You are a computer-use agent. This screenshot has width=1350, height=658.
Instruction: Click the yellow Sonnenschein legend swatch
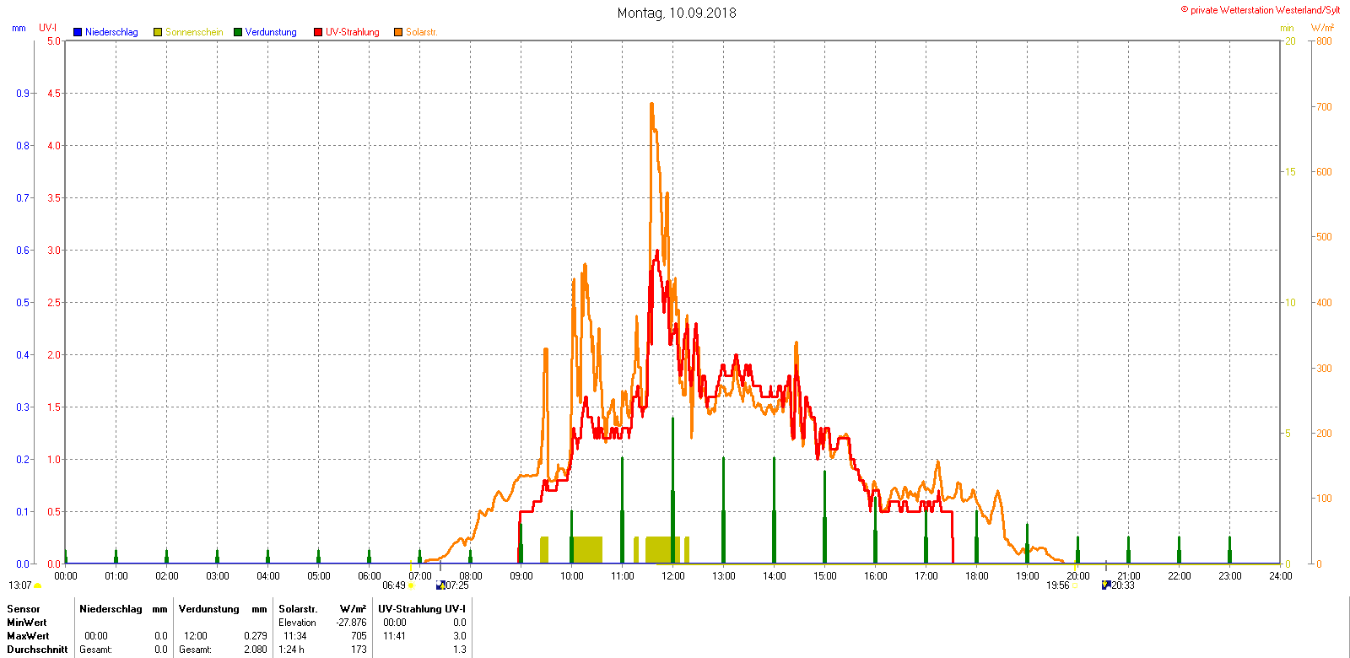pos(158,32)
